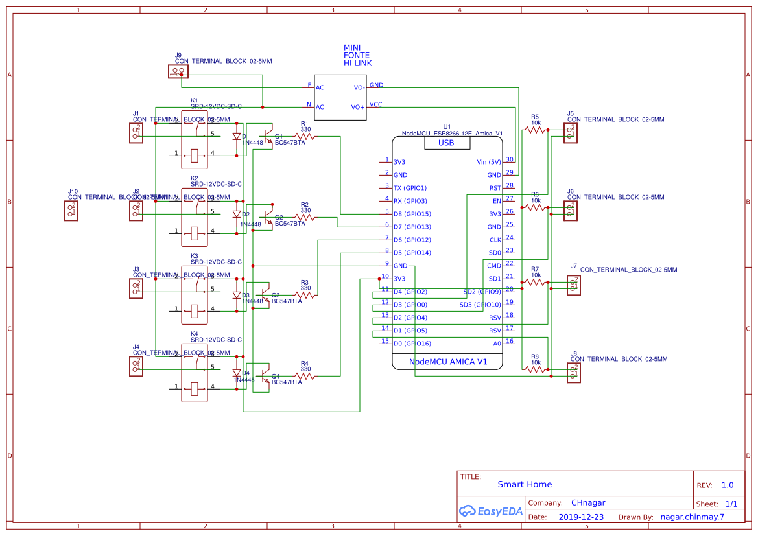The width and height of the screenshot is (758, 536).
Task: Click the revision value "1.0"
Action: (728, 485)
